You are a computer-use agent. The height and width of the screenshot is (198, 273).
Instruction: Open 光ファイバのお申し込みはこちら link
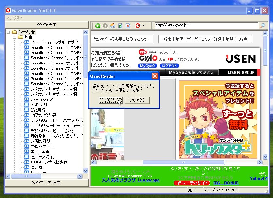pos(120,39)
